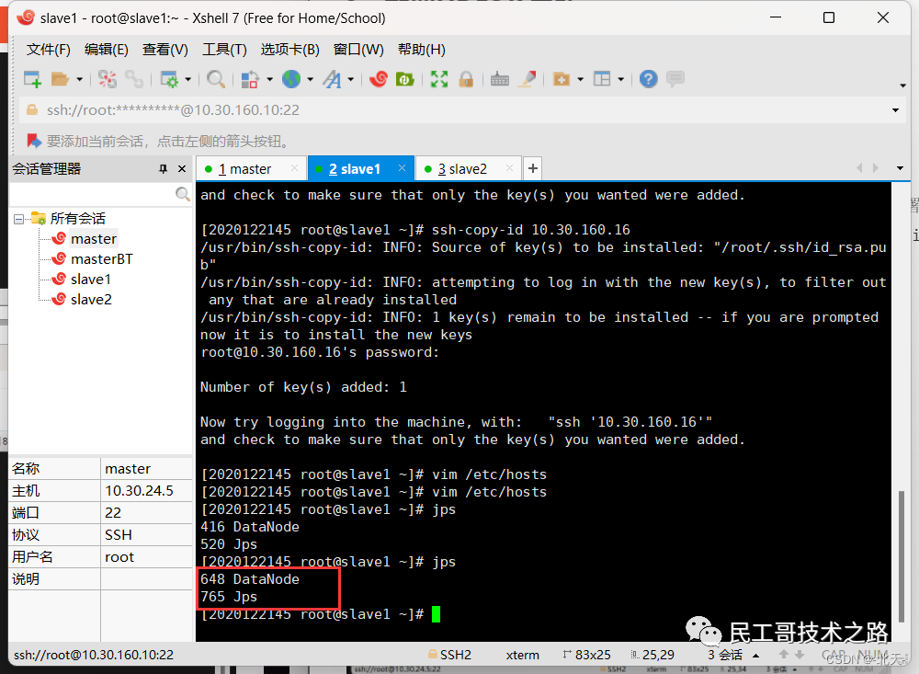Toggle the full screen toolbar icon

(439, 79)
